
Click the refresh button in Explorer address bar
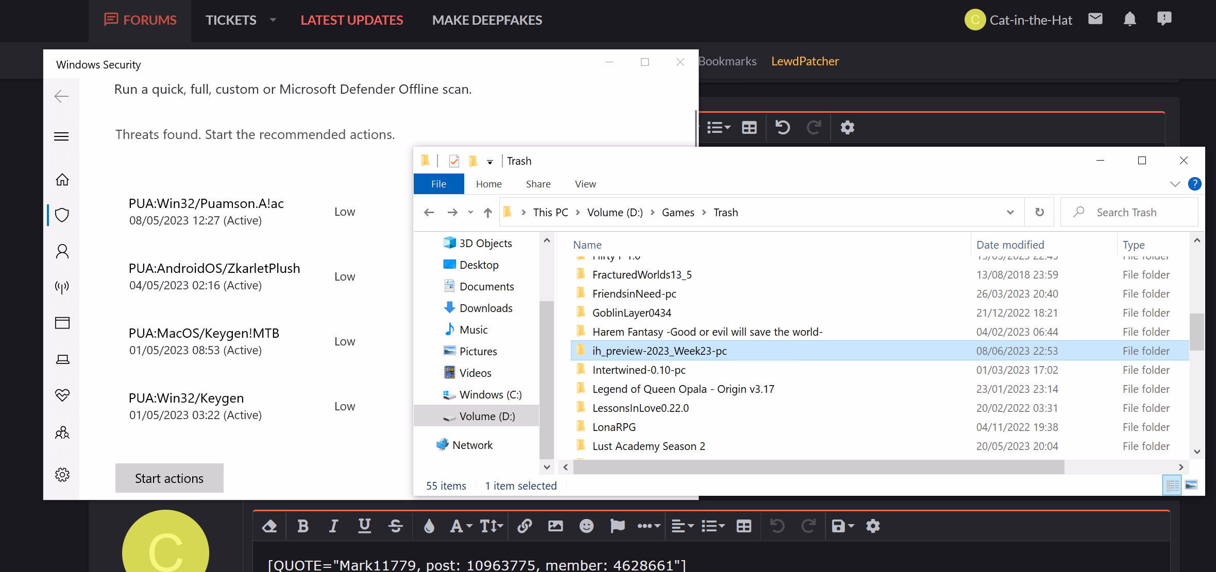click(1040, 212)
